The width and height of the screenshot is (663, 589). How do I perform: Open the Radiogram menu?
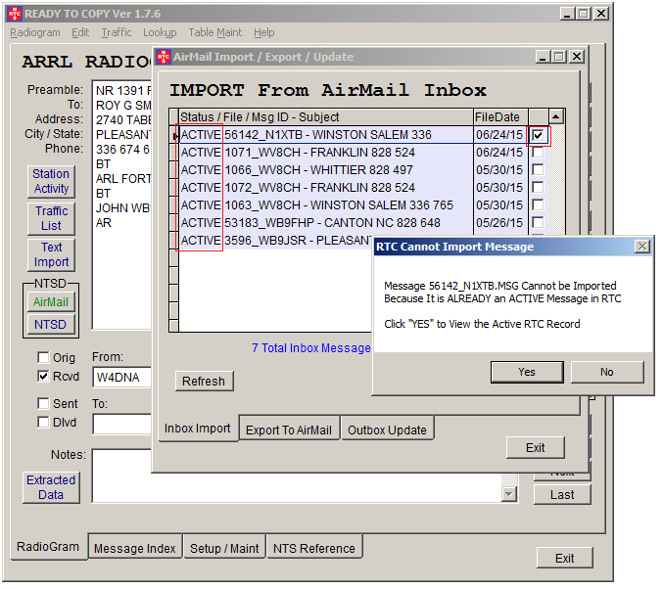tap(35, 32)
